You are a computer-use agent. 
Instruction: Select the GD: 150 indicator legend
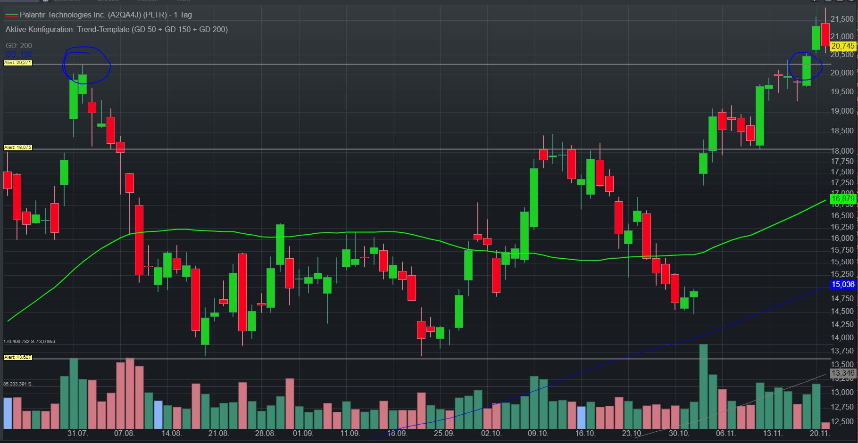pyautogui.click(x=19, y=54)
